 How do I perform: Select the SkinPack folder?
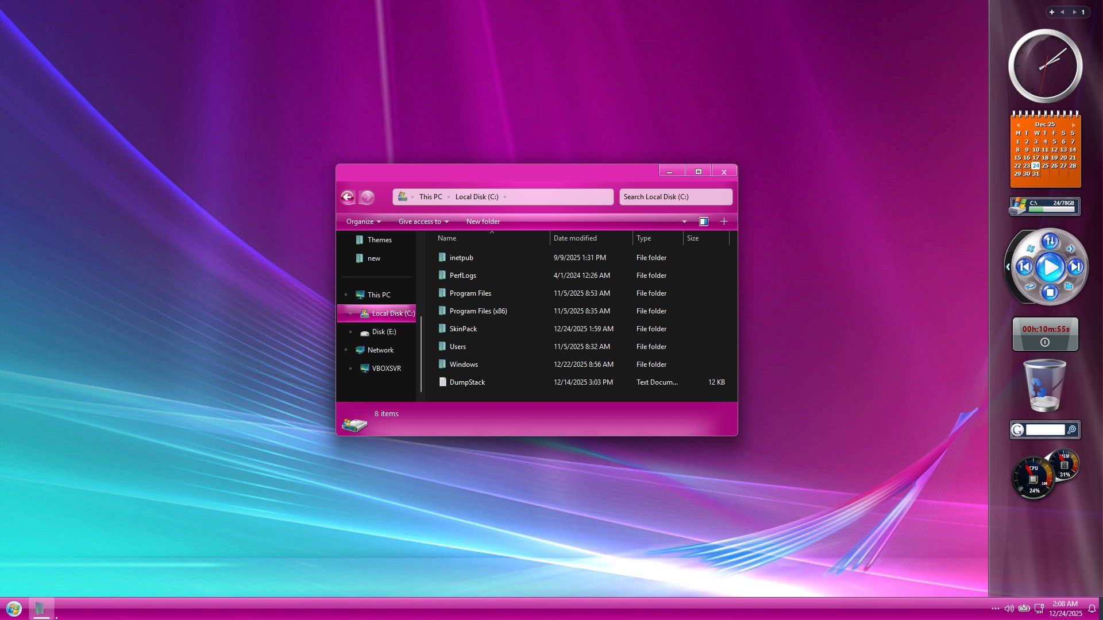click(x=463, y=329)
